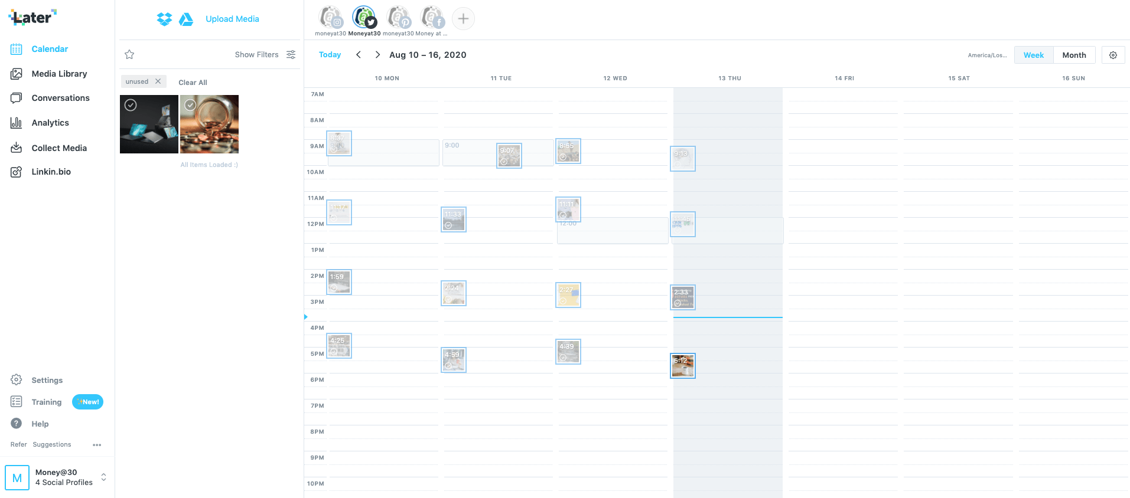Open Linkin.bio section
Image resolution: width=1130 pixels, height=498 pixels.
[x=51, y=172]
